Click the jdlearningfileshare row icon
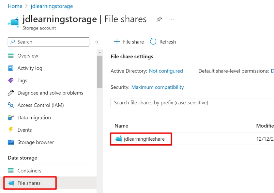 [118, 139]
